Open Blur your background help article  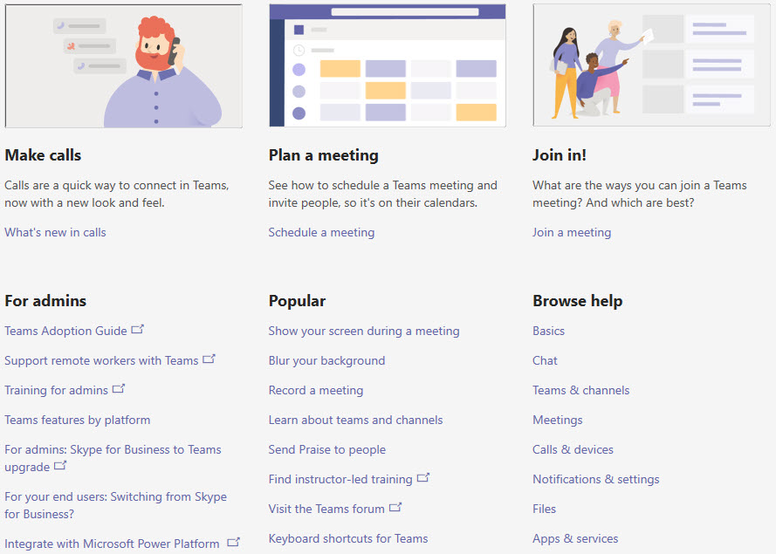(x=326, y=360)
